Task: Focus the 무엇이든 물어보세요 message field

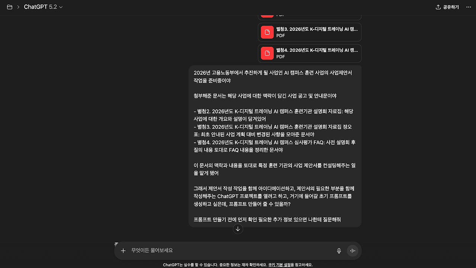Action: pyautogui.click(x=231, y=251)
